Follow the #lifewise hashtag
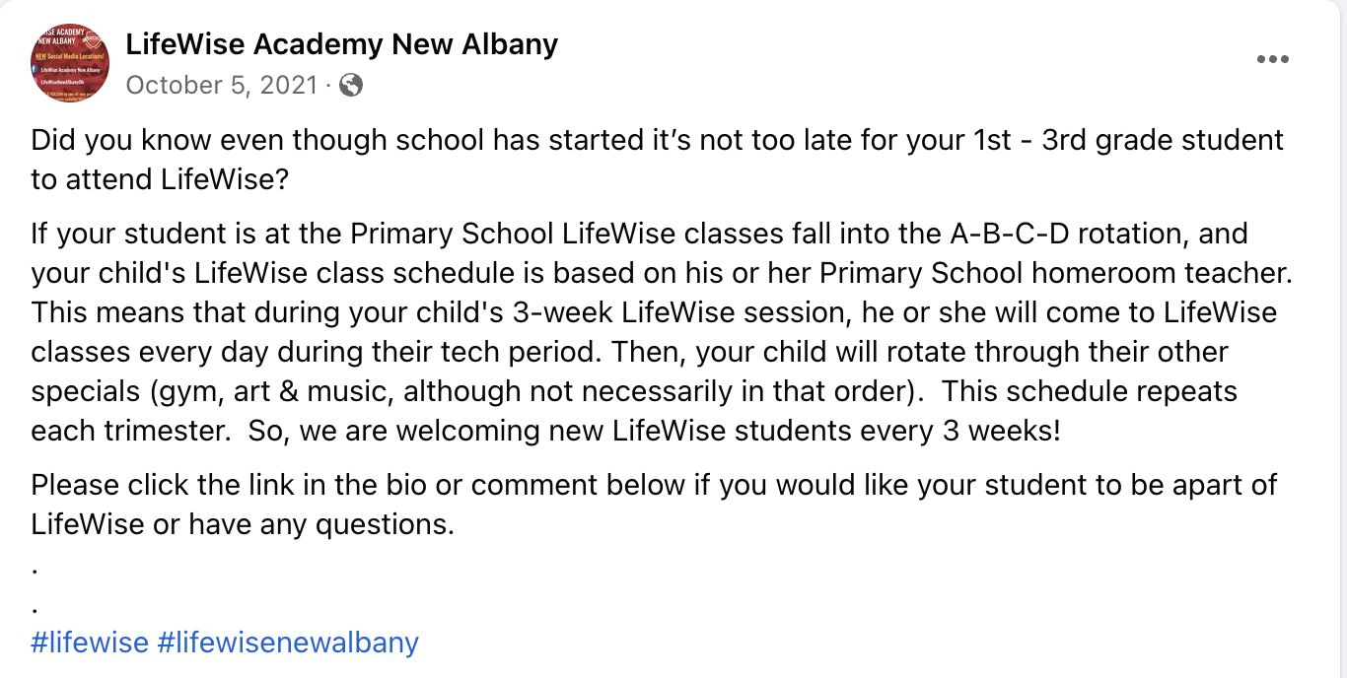This screenshot has width=1347, height=678. 90,643
